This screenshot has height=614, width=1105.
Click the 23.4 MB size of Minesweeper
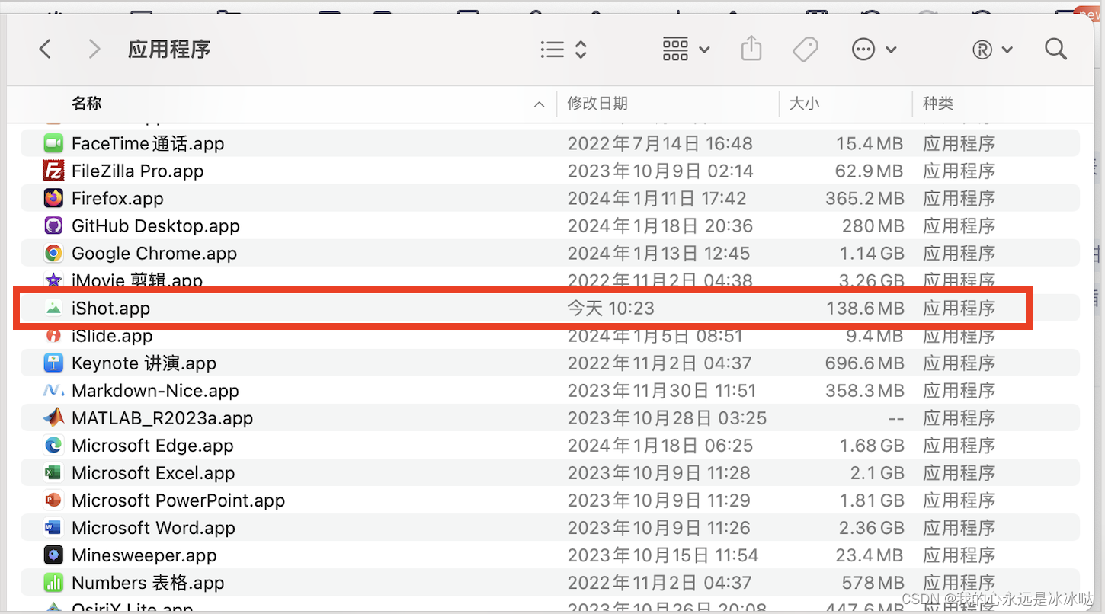tap(870, 555)
